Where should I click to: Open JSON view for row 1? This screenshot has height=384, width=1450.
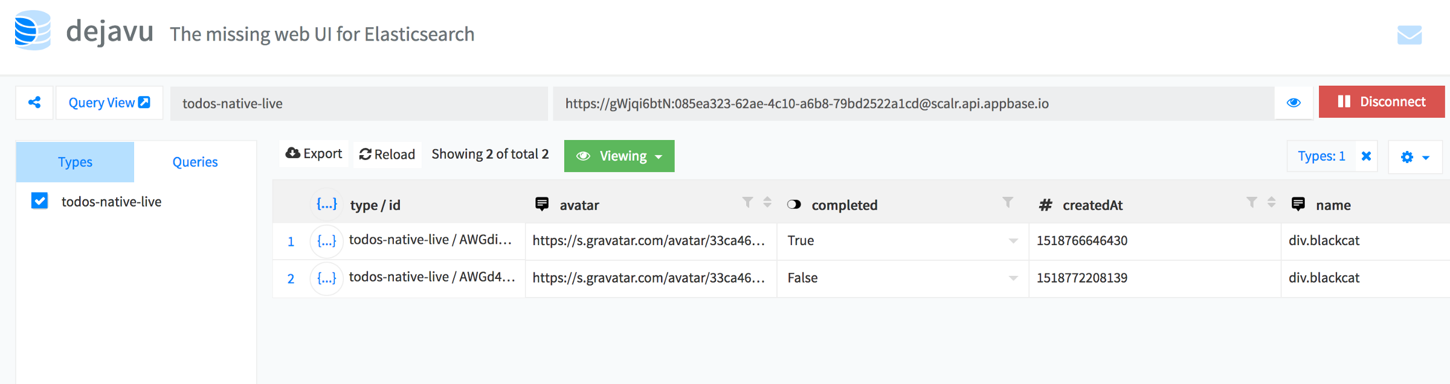[x=326, y=241]
